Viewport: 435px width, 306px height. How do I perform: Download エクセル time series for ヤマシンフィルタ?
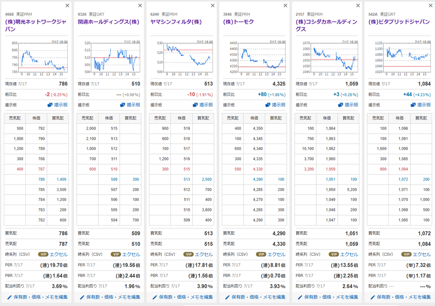click(204, 255)
